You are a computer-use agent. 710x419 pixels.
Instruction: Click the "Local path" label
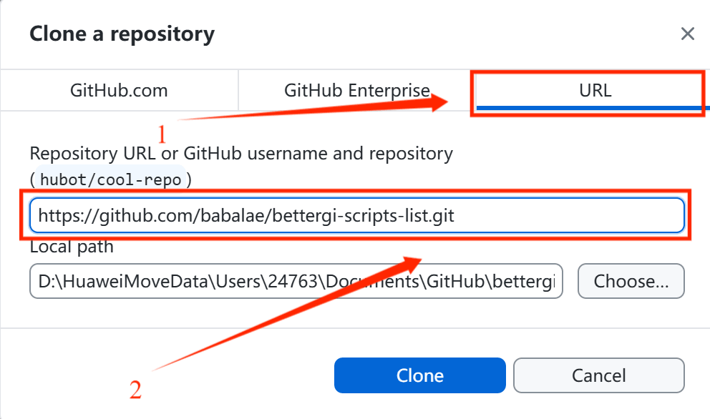point(72,247)
